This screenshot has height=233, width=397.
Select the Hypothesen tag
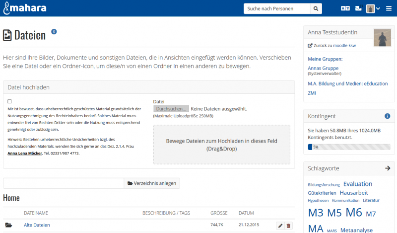coord(318,201)
